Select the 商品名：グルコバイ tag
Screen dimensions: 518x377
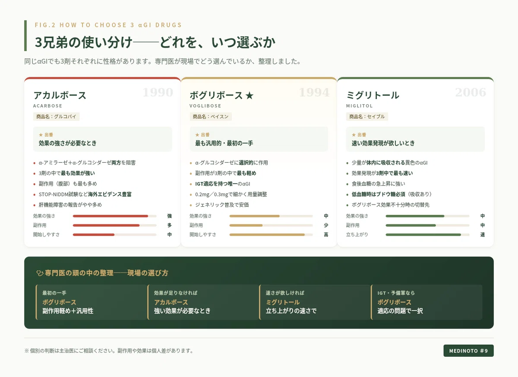(x=57, y=117)
